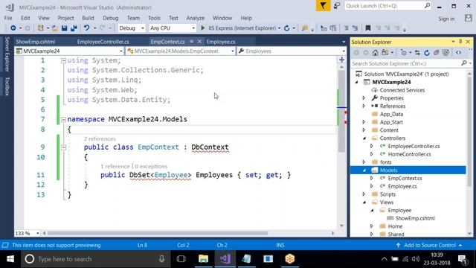Toggle auto-hide pin on Solution Explorer
Screen dimensions: 476x268
tap(460, 42)
